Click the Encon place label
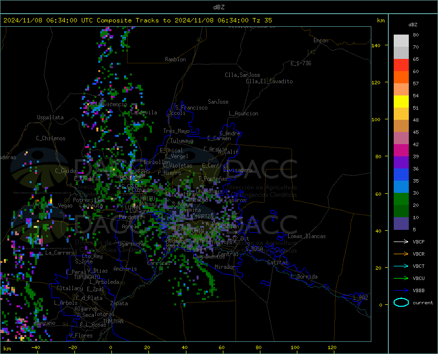 point(321,40)
